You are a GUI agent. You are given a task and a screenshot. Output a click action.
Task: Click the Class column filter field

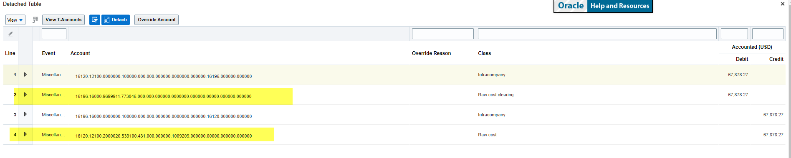[597, 34]
